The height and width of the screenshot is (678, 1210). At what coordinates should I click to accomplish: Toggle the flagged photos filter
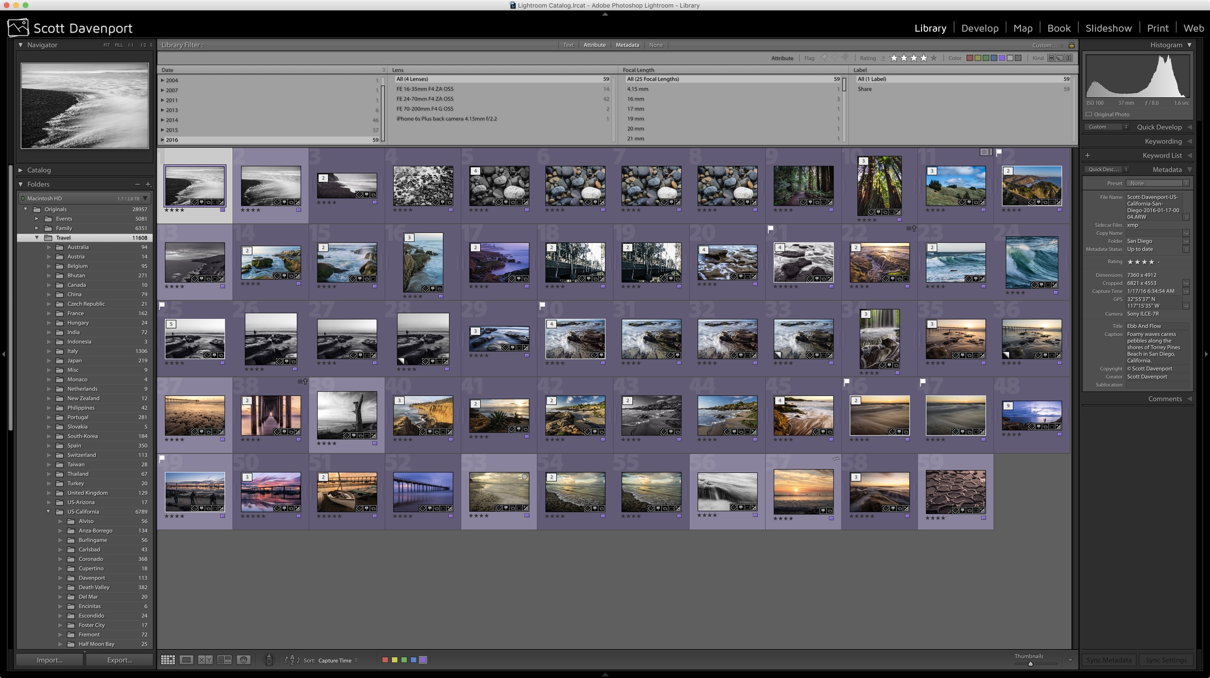click(824, 58)
